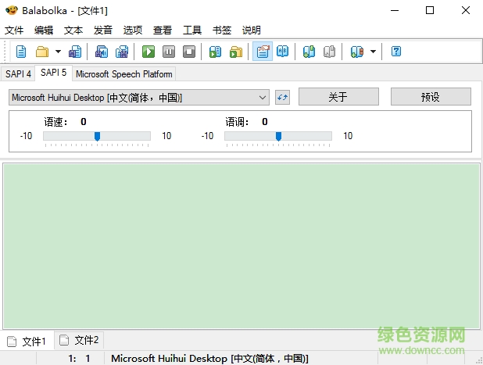Click the refresh voice arrows button

click(282, 98)
